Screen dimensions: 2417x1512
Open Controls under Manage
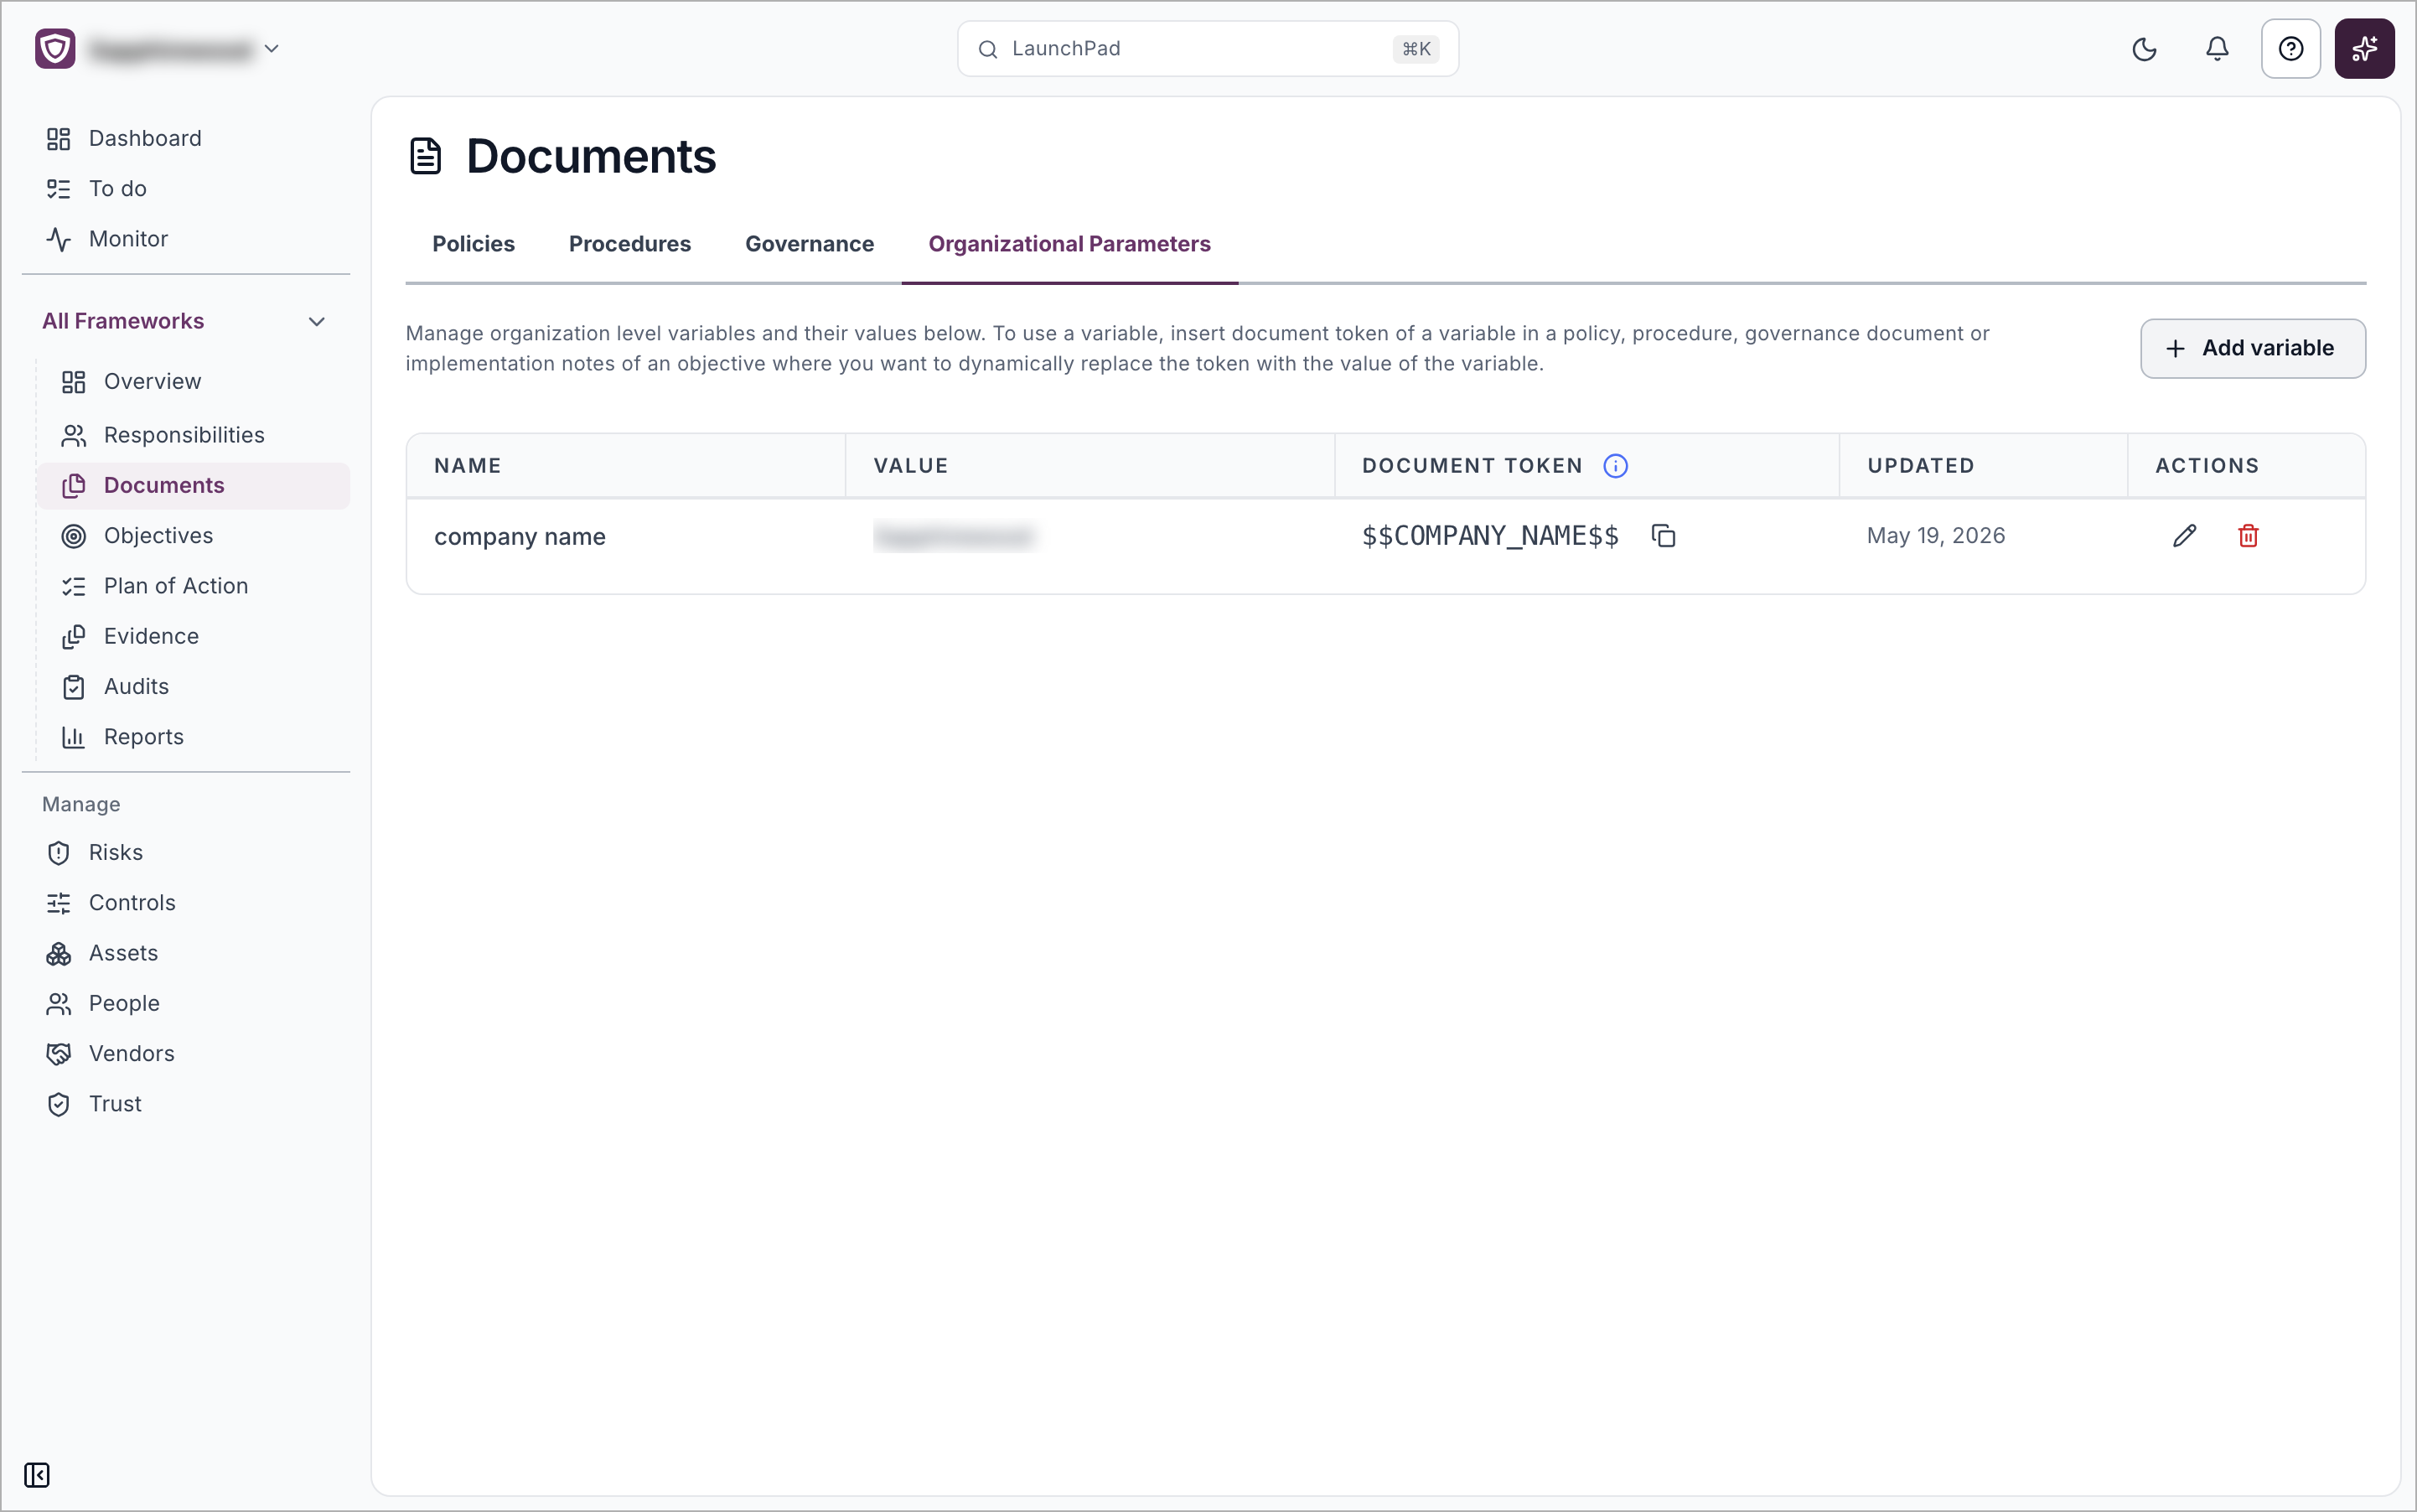point(186,903)
